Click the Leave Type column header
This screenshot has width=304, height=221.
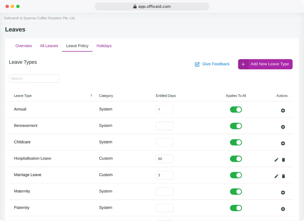pyautogui.click(x=23, y=96)
